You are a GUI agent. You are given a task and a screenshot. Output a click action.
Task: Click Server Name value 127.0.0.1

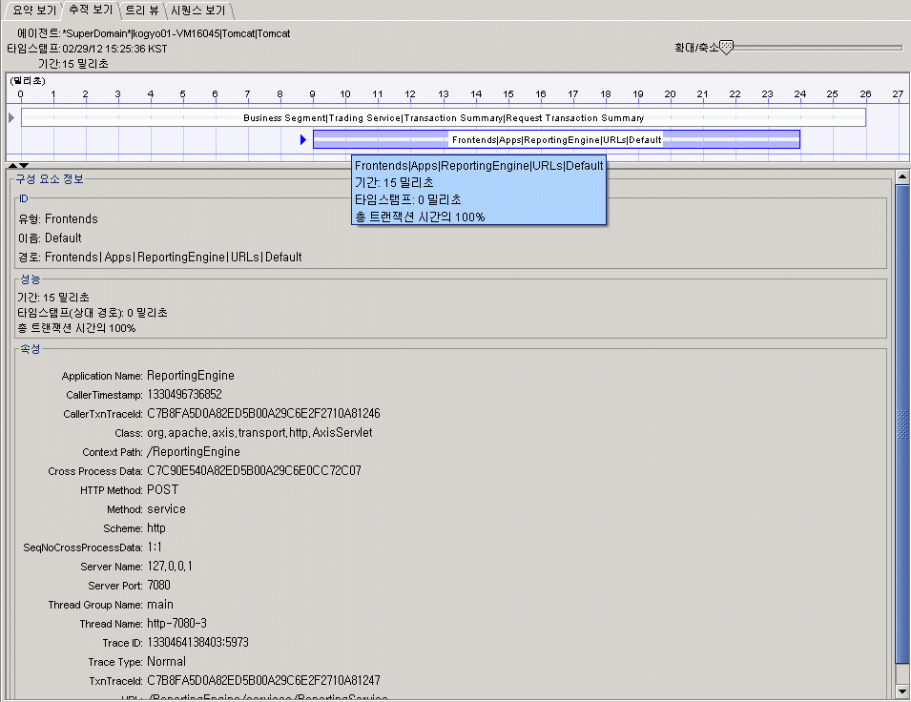[170, 566]
